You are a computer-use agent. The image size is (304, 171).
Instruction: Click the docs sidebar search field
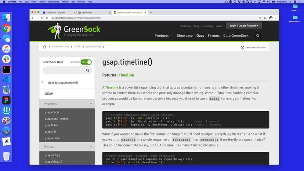[64, 70]
